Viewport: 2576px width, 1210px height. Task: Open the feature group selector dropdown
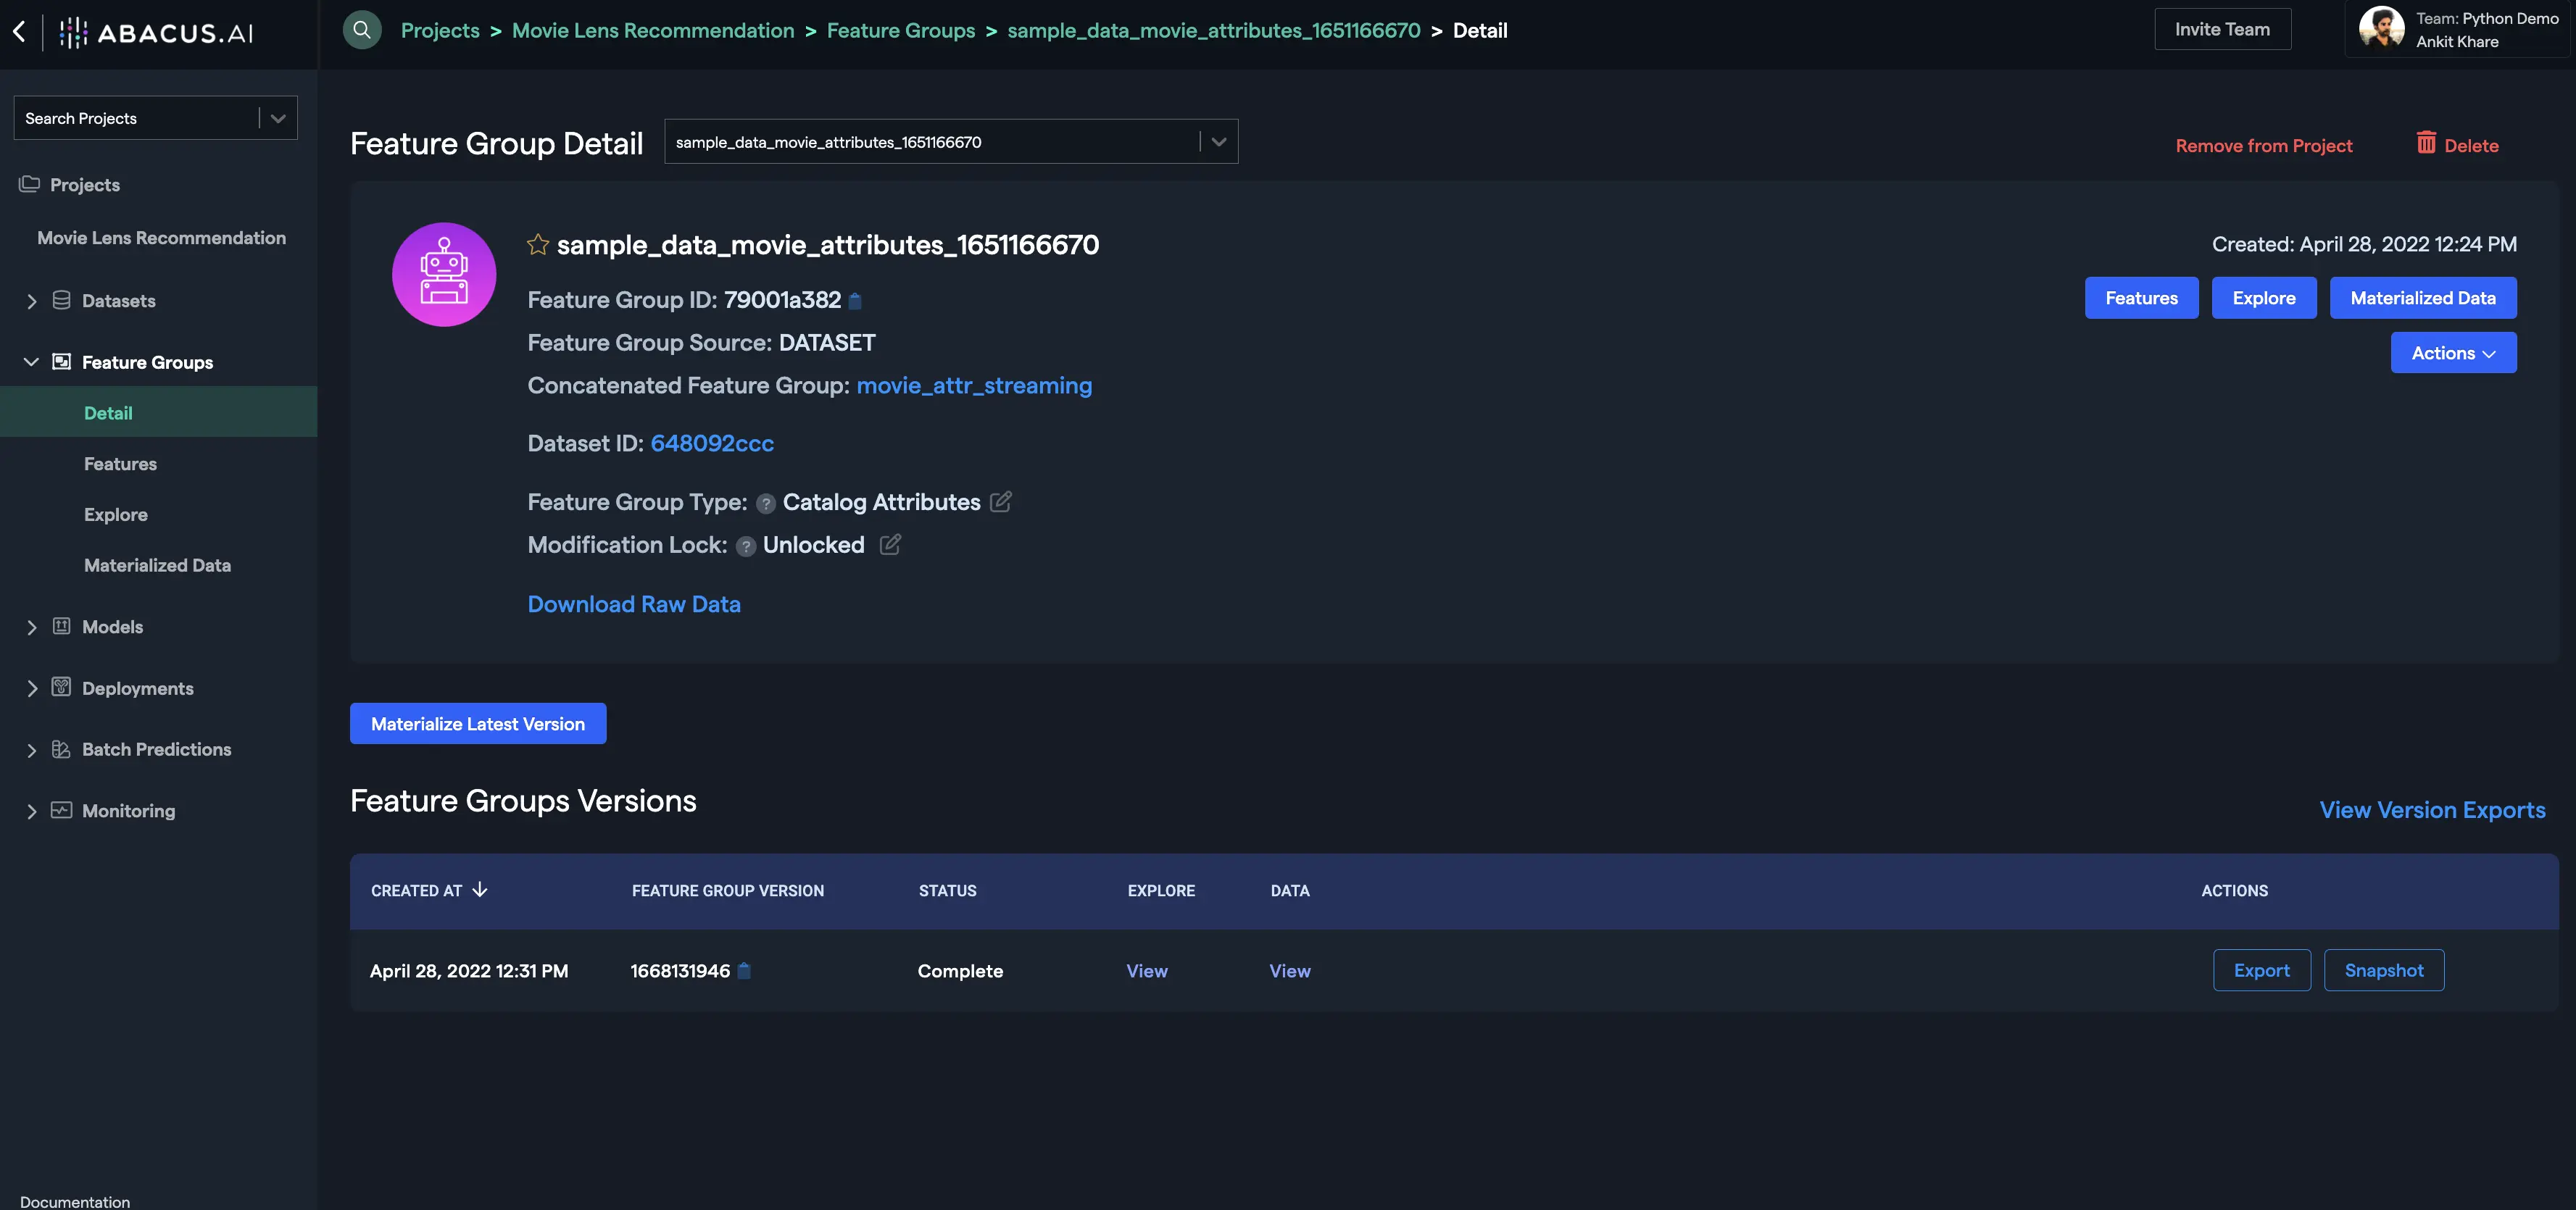pos(1218,142)
